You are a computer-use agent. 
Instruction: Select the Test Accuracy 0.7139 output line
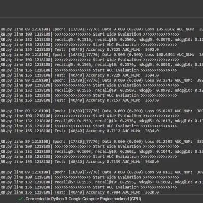pos(80,162)
